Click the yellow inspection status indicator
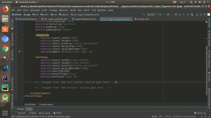211x118 pixels. click(x=206, y=22)
